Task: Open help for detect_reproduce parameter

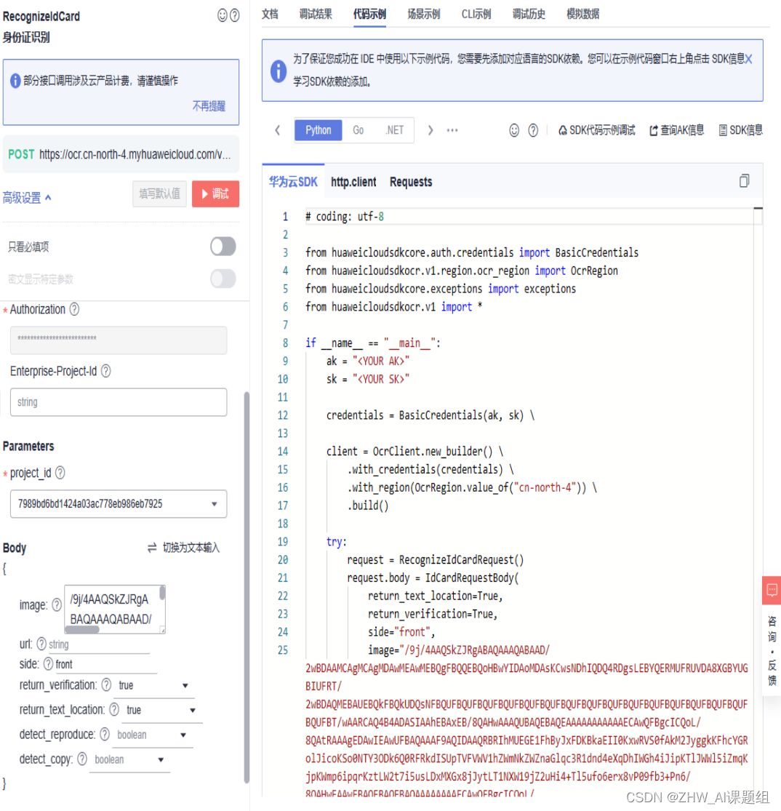Action: tap(105, 735)
